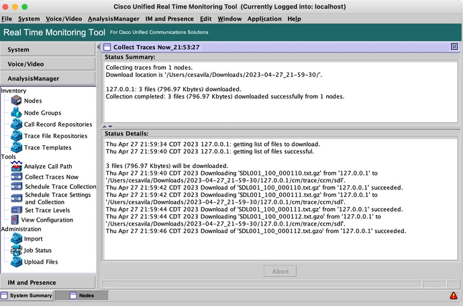The height and width of the screenshot is (306, 463).
Task: Click the download progress bar
Action: click(261, 284)
